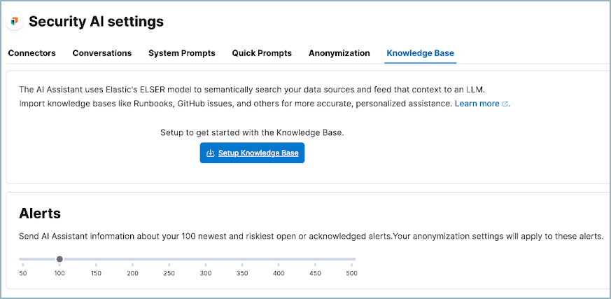Viewport: 611px width, 299px height.
Task: Set alerts slider to the 200 tick
Action: tap(132, 260)
